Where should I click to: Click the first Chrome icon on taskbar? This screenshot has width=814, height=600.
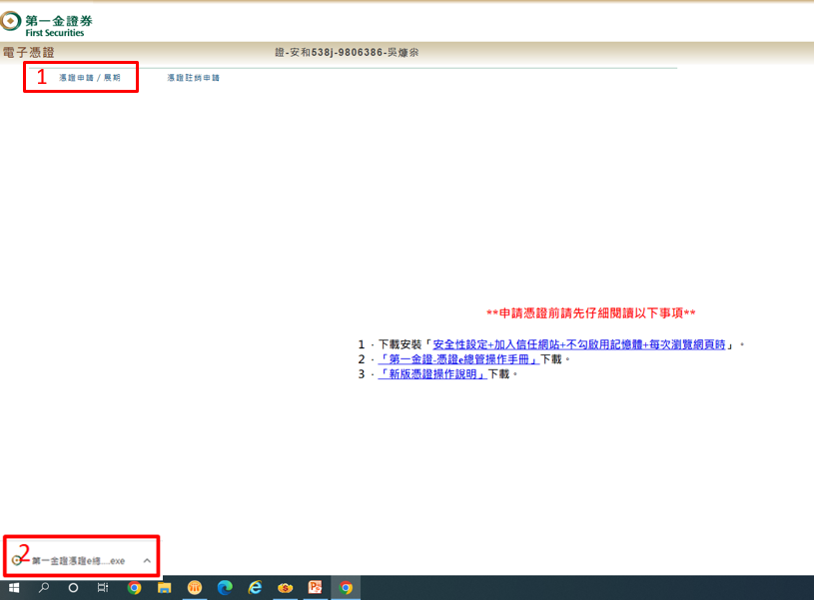click(135, 588)
